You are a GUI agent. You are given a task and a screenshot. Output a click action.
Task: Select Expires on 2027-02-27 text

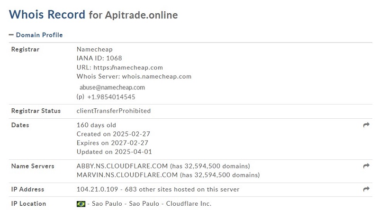pos(112,143)
